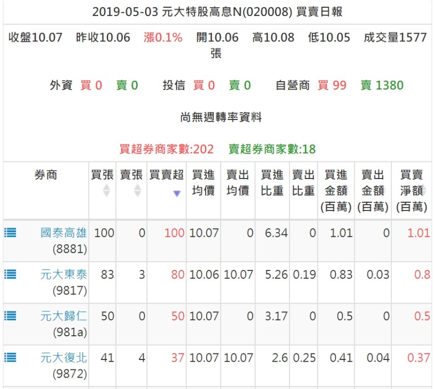
Task: Click the 投信 label
Action: pos(174,85)
